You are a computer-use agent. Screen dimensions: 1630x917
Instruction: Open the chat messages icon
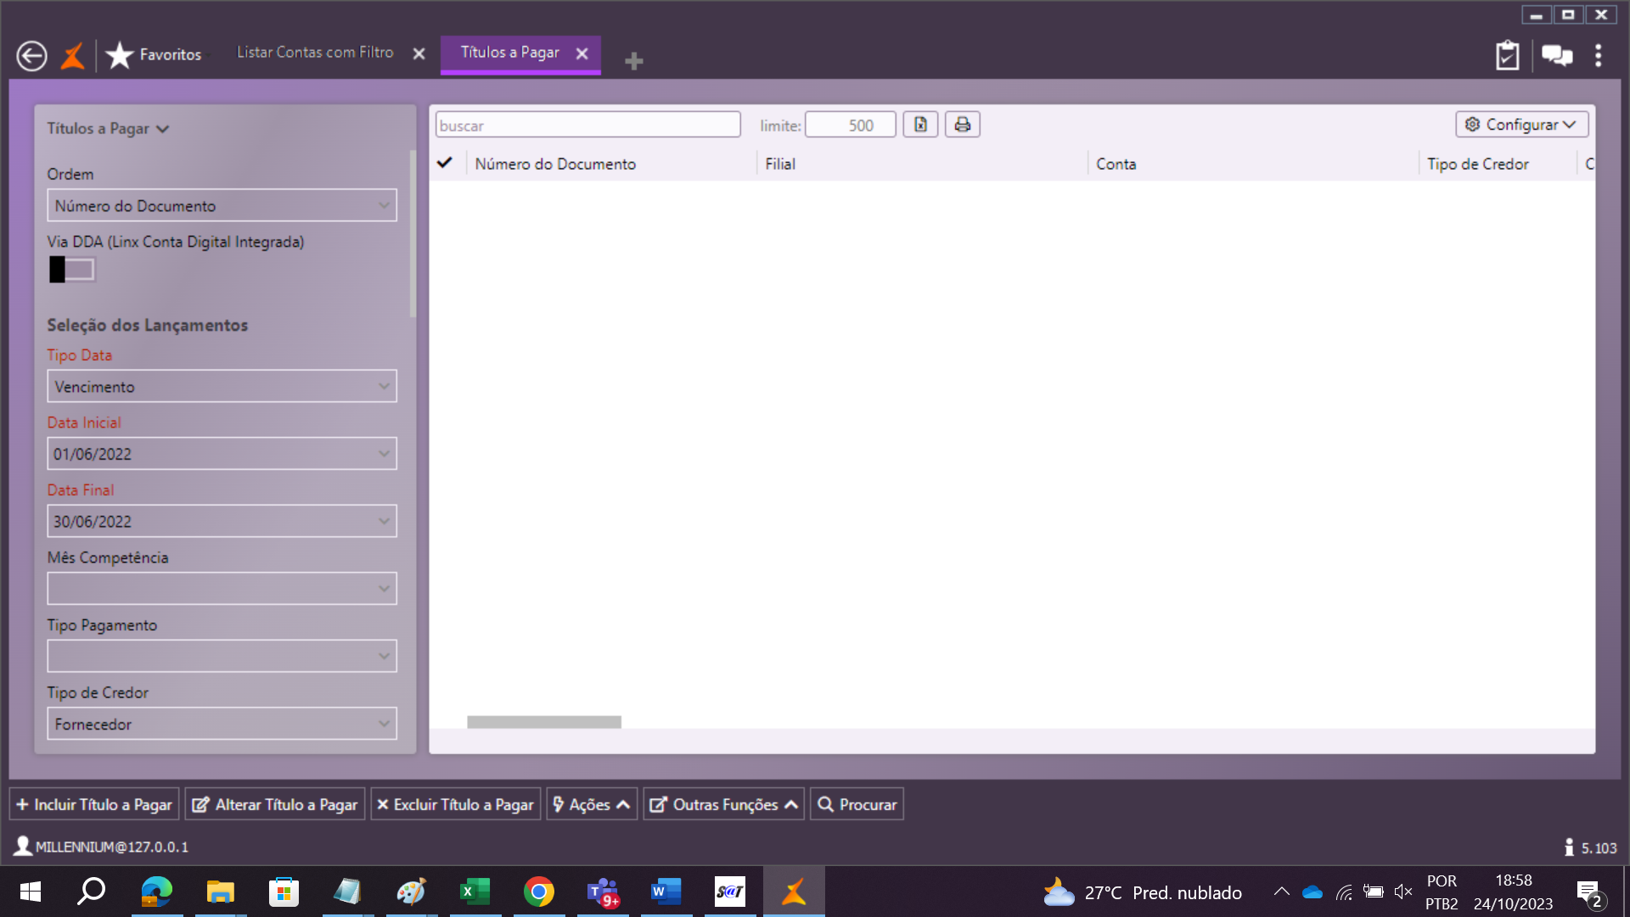tap(1556, 56)
